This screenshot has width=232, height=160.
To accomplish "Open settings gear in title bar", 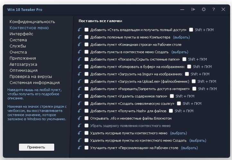I will [204, 10].
